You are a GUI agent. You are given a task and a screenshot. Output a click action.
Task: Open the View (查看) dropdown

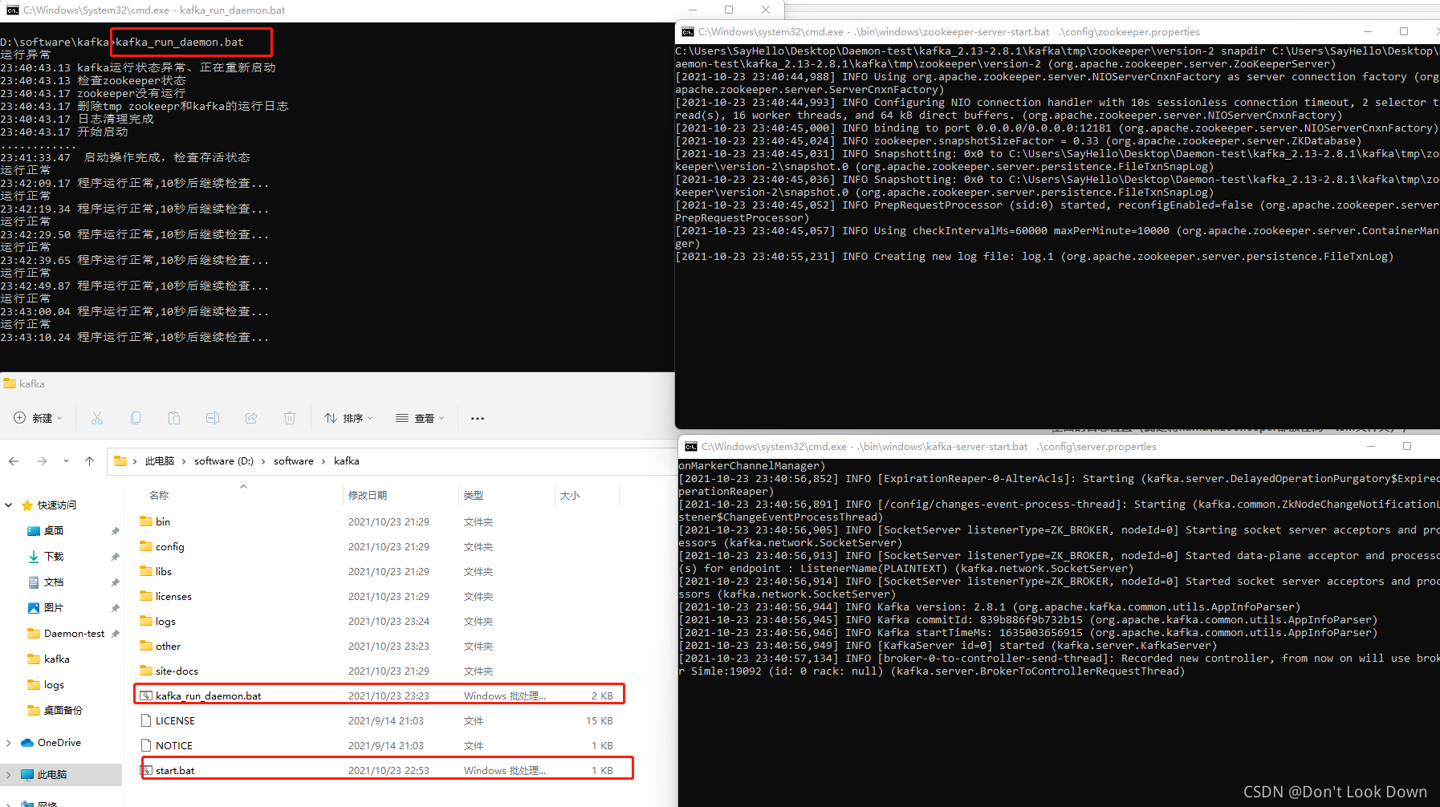(420, 418)
